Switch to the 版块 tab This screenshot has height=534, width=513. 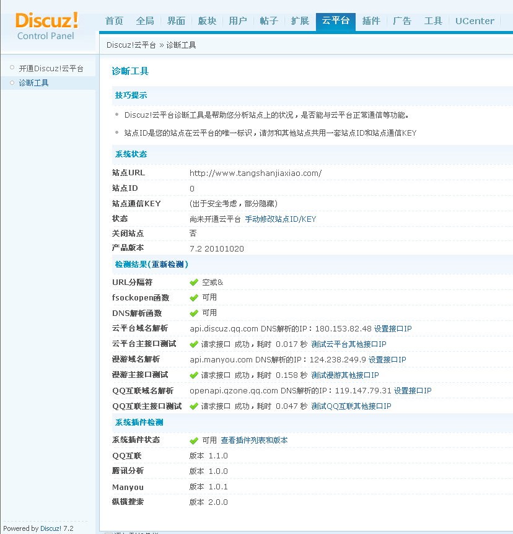(207, 21)
